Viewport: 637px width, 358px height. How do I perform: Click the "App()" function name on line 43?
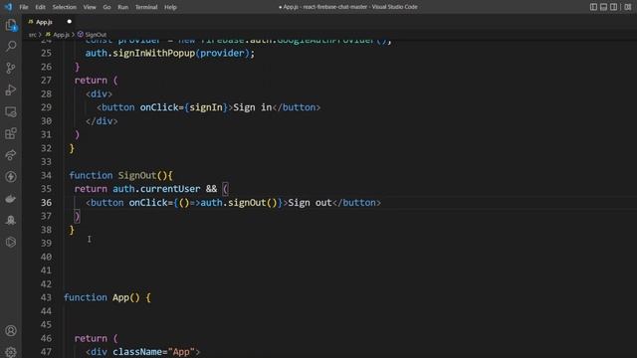click(x=126, y=297)
